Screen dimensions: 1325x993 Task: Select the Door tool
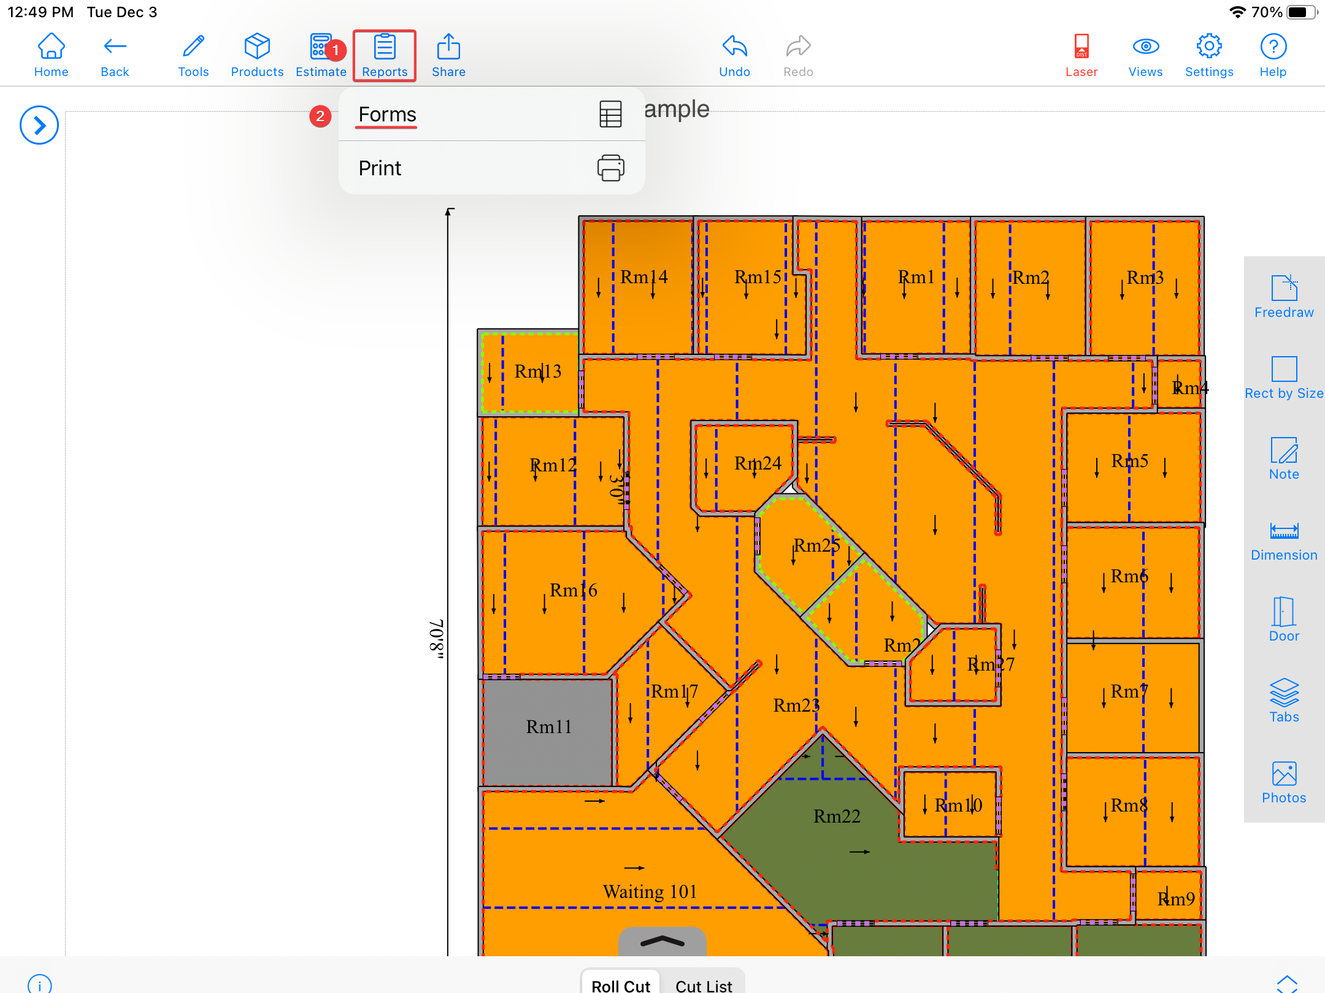pyautogui.click(x=1283, y=620)
